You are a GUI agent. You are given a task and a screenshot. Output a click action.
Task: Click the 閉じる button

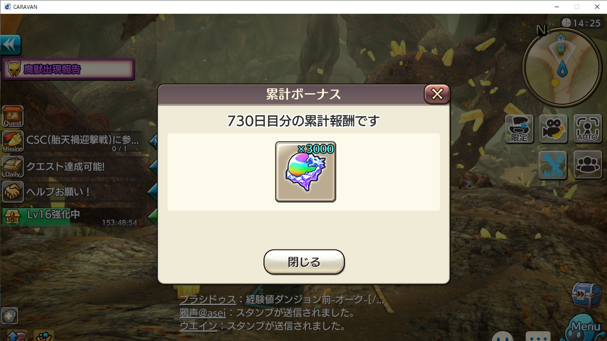pyautogui.click(x=304, y=262)
